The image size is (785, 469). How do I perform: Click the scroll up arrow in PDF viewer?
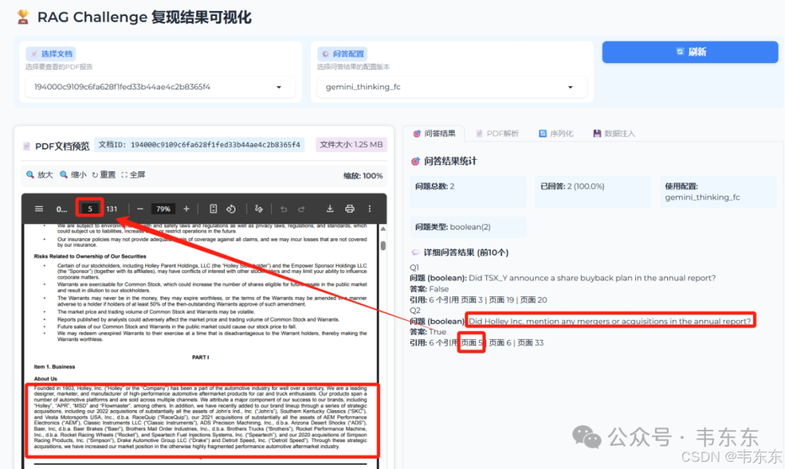(x=383, y=229)
